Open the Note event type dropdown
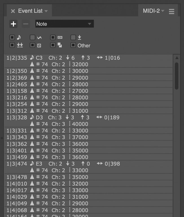This screenshot has height=217, width=184. click(64, 24)
